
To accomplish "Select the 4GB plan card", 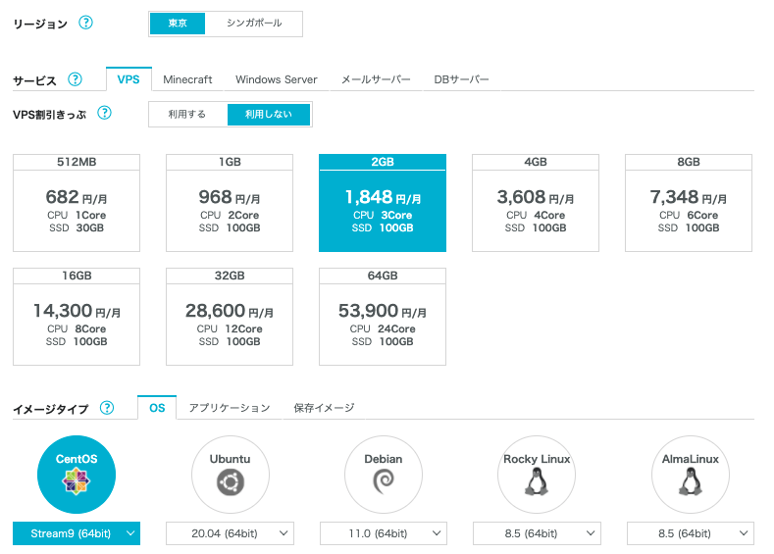I will point(536,203).
